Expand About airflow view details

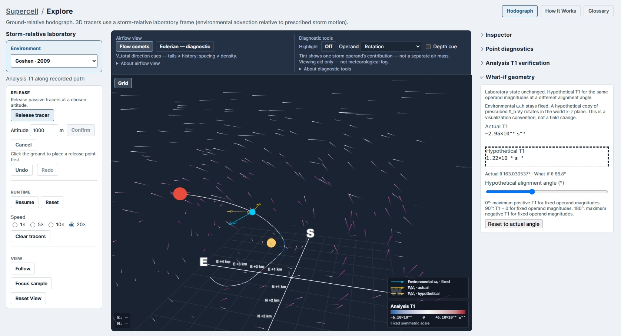(138, 63)
